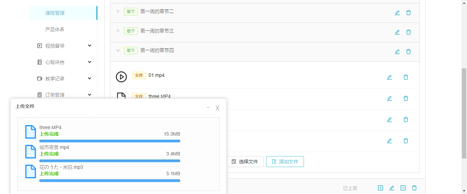
Task: Click the three.MP4 name in chapter list
Action: (160, 96)
